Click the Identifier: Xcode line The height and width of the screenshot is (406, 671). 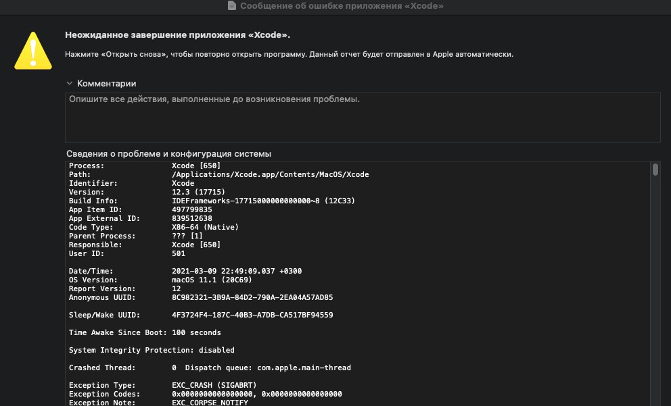tap(131, 183)
